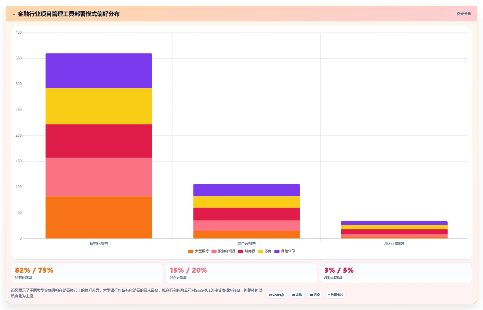
Task: Click the small icon before the chart title
Action: click(x=13, y=14)
